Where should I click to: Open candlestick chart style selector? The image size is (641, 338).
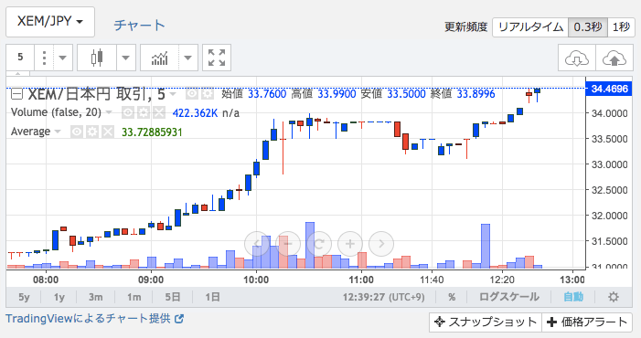[97, 58]
